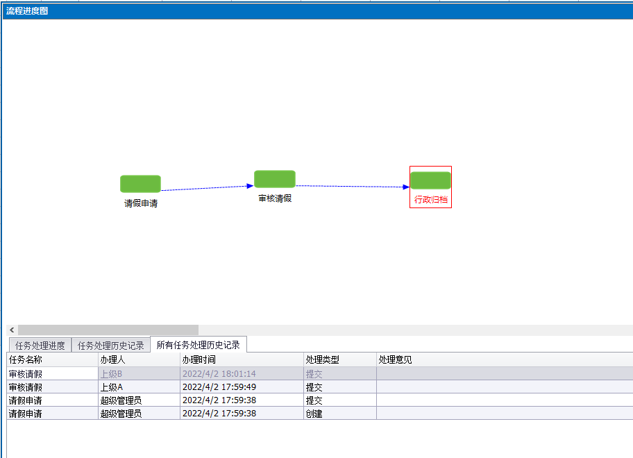Sort by the 办理人 column header
Image resolution: width=633 pixels, height=458 pixels.
139,360
